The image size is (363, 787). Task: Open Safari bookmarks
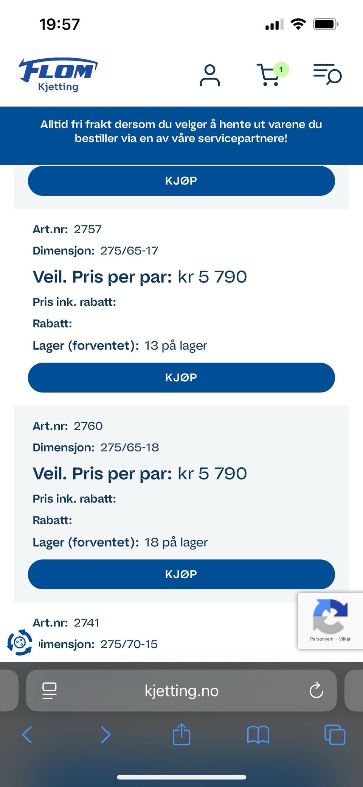pyautogui.click(x=258, y=735)
